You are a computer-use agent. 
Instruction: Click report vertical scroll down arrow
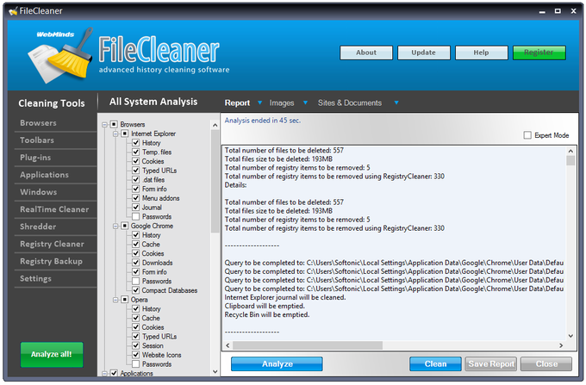(570, 336)
